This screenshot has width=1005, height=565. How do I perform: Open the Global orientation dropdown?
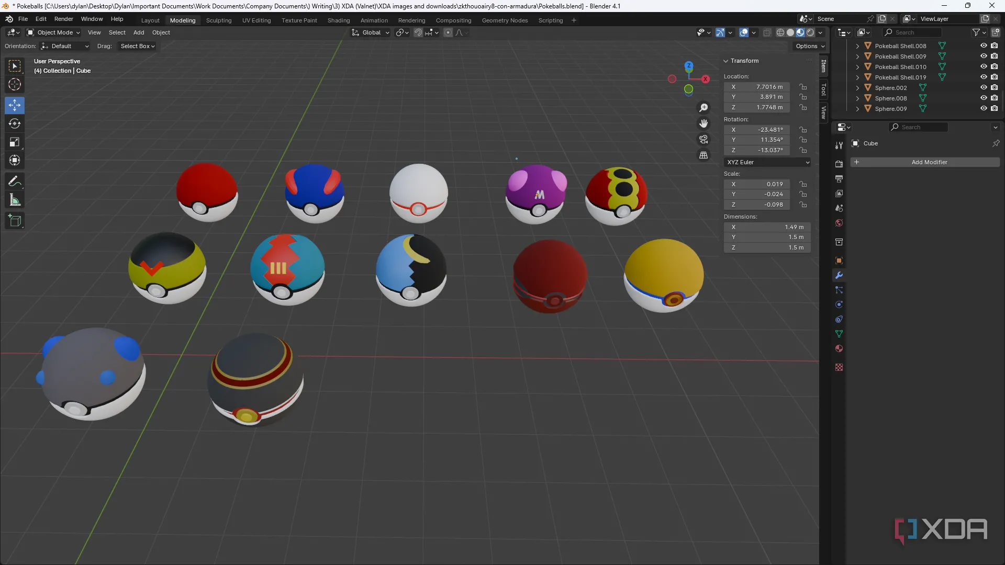coord(371,32)
